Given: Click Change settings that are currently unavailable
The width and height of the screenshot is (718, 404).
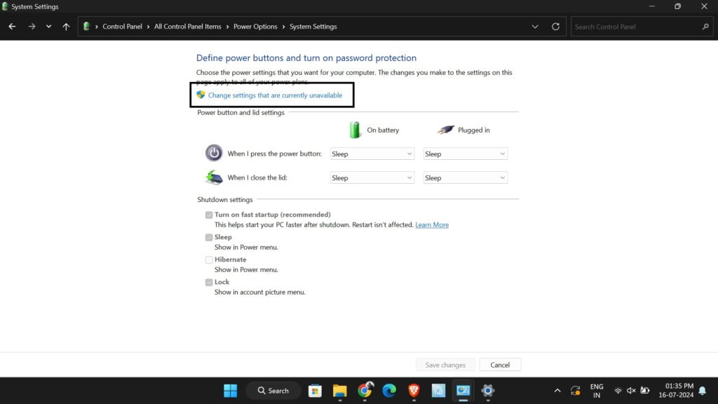Looking at the screenshot, I should pyautogui.click(x=275, y=95).
